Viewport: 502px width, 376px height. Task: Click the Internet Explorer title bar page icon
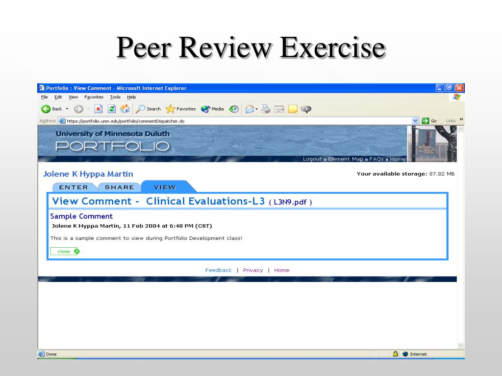coord(42,88)
